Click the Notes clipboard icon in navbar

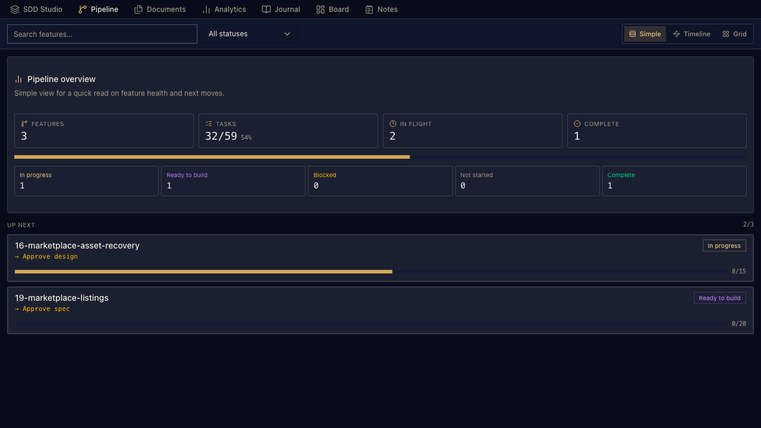click(x=369, y=10)
